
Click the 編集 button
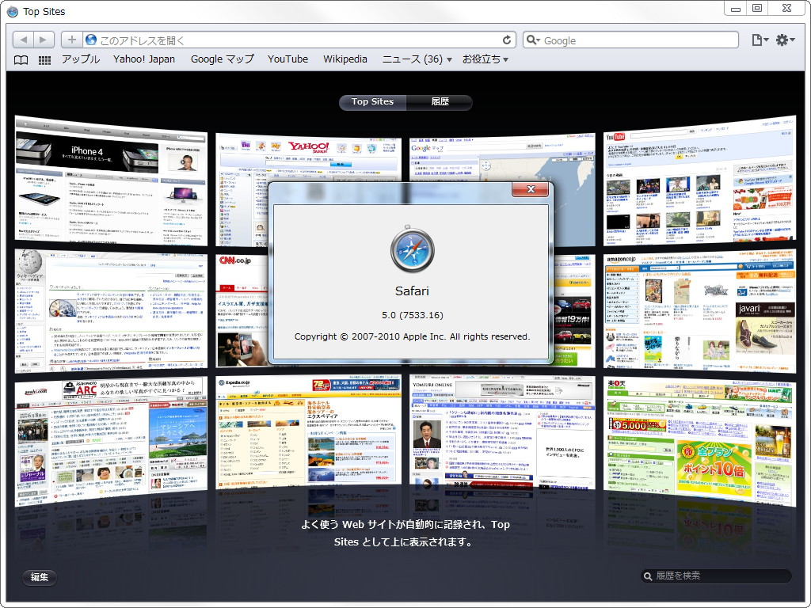[x=39, y=578]
